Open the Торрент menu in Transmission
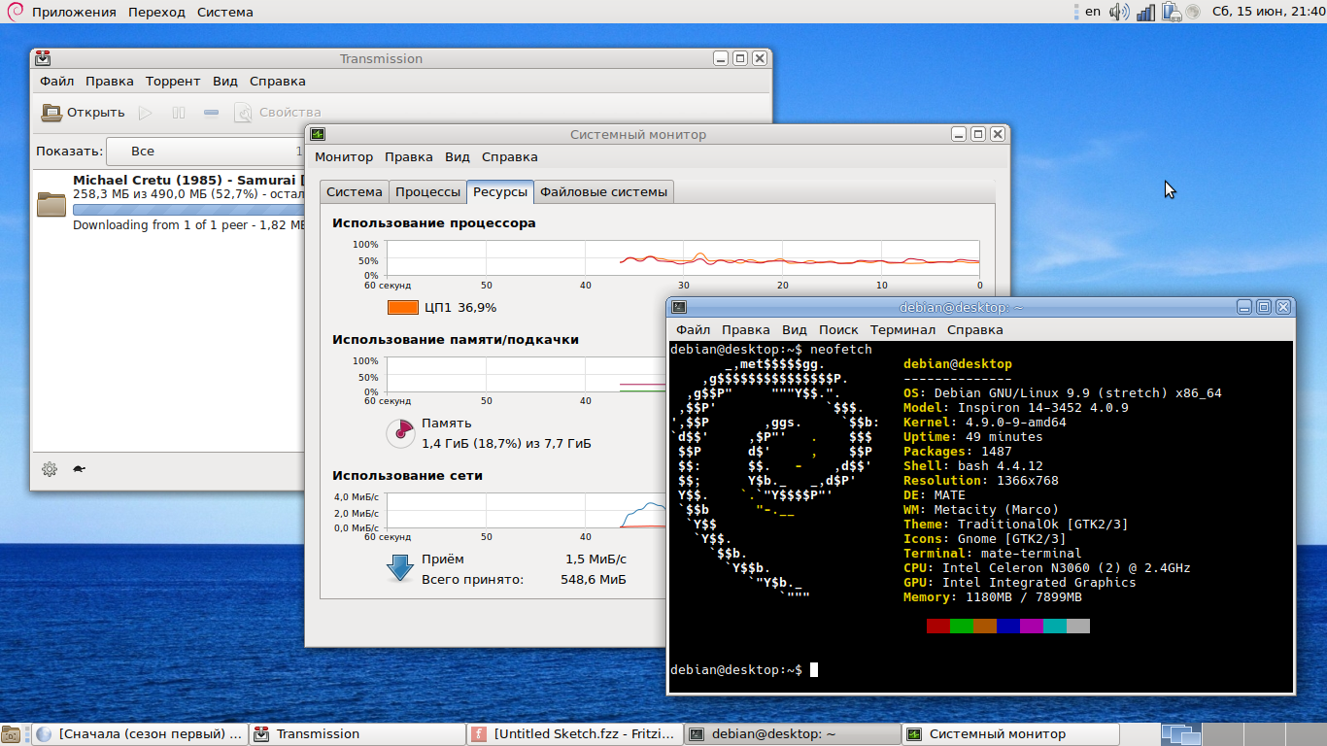This screenshot has width=1327, height=746. (173, 82)
